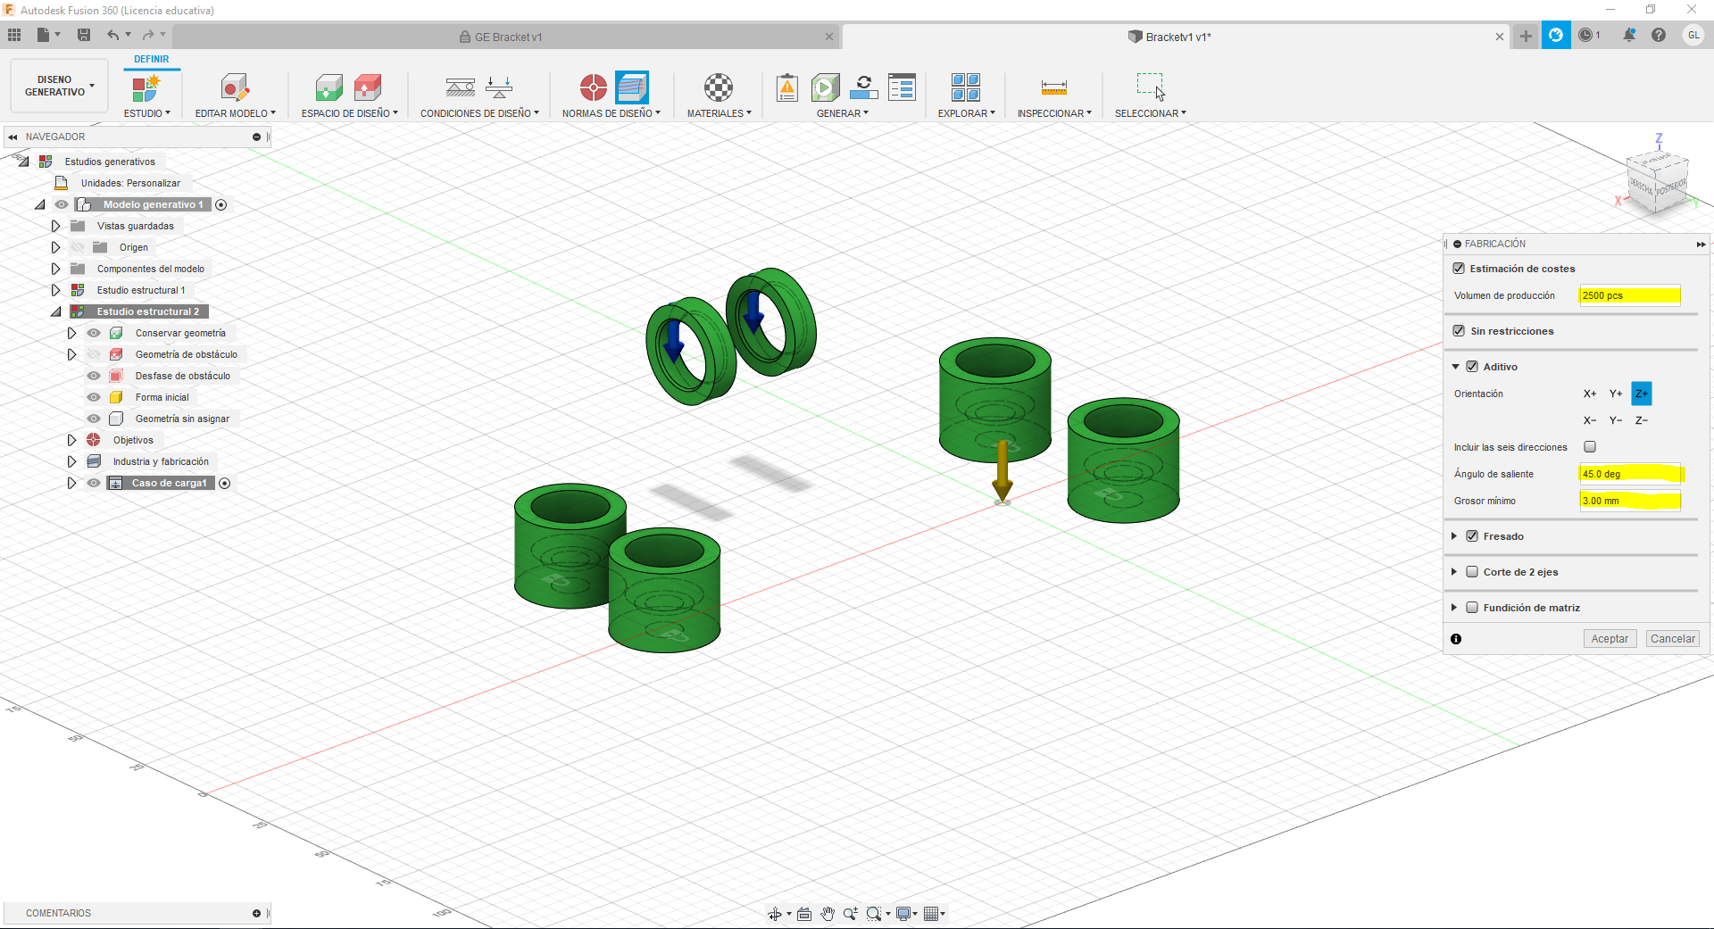
Task: Hide Conservar geometría with its eye icon
Action: 94,333
